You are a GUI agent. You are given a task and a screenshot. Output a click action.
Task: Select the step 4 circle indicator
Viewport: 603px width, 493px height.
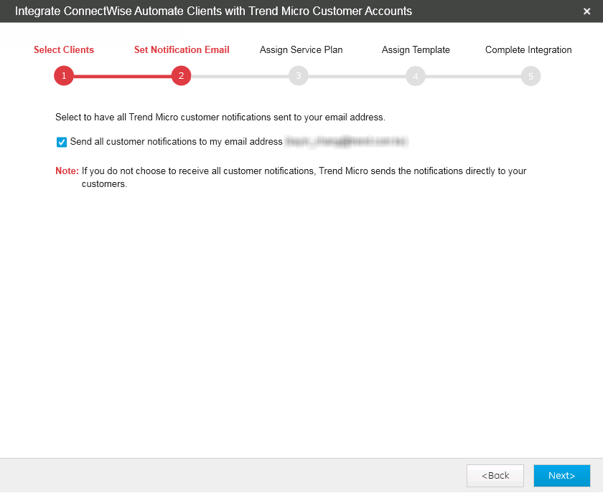coord(416,76)
